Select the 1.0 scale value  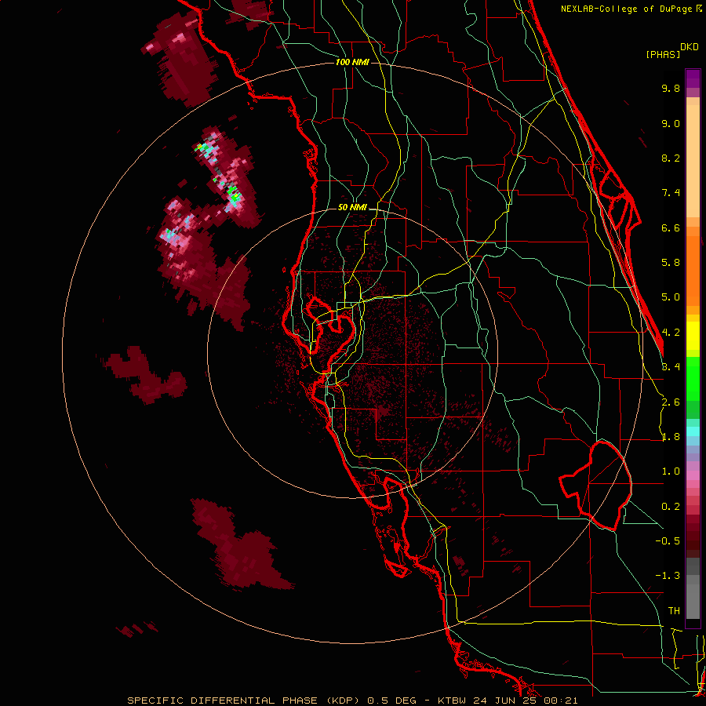(x=671, y=471)
